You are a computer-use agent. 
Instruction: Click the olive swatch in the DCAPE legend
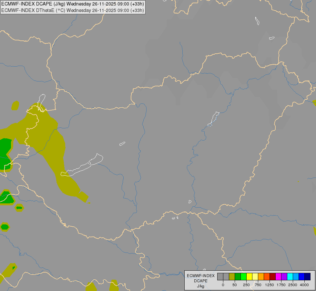pyautogui.click(x=232, y=277)
